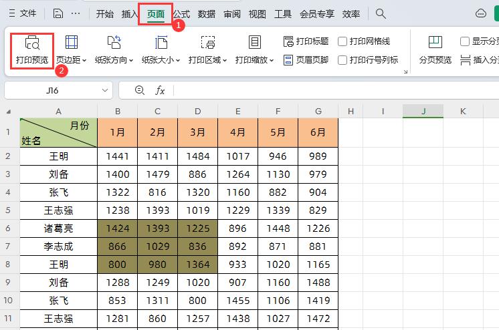Select the highlighted cell 1424
This screenshot has height=330, width=499.
(x=118, y=228)
